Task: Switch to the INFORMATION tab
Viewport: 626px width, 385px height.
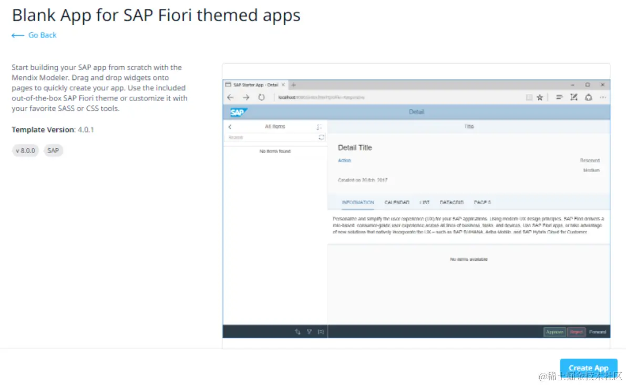Action: point(358,202)
